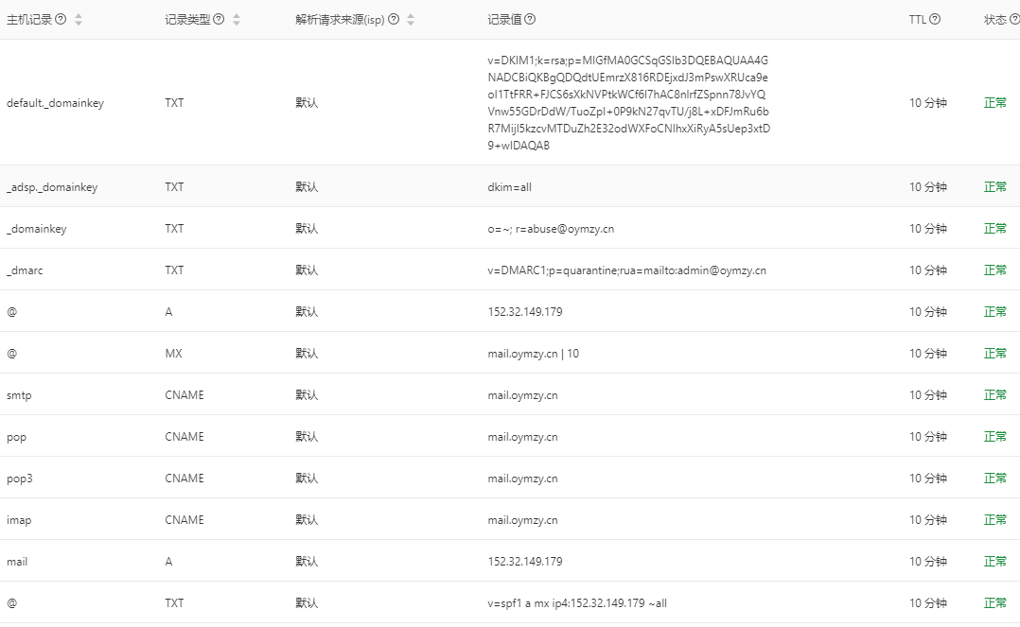1020x627 pixels.
Task: Click the help icon beside 记录值 header
Action: tap(530, 20)
